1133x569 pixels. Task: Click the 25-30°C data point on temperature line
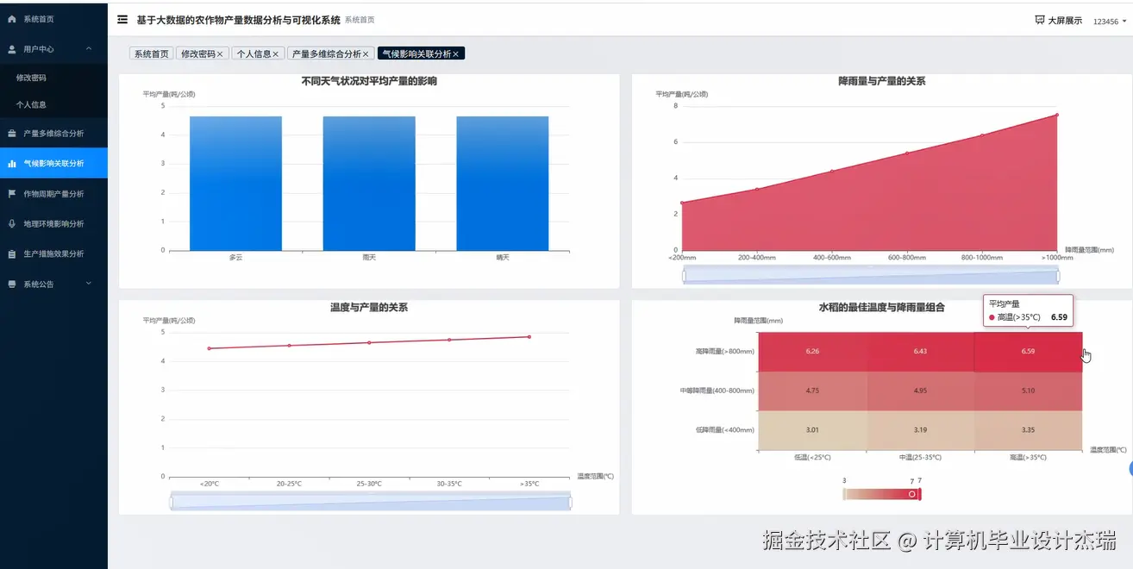(x=369, y=342)
